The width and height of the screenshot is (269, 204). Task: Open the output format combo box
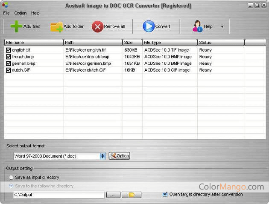[59, 156]
